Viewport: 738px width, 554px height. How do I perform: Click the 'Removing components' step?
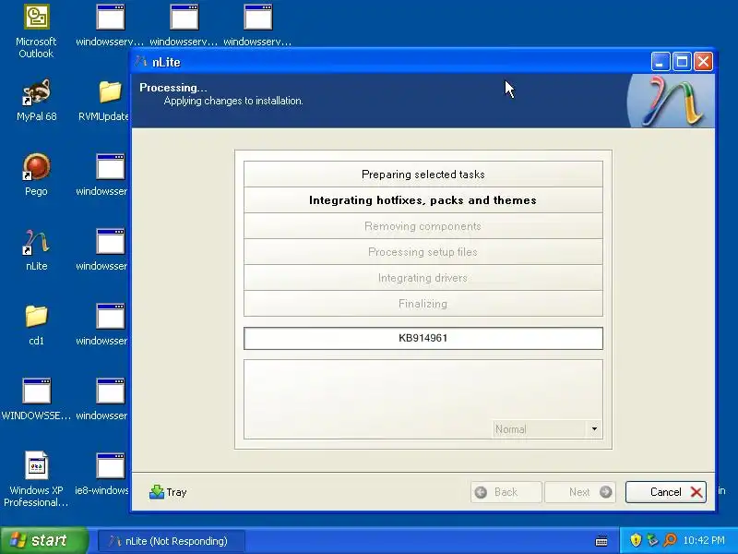point(423,226)
